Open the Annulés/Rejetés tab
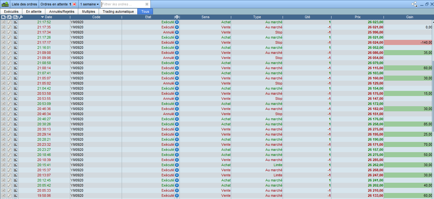434x199 pixels. (62, 11)
